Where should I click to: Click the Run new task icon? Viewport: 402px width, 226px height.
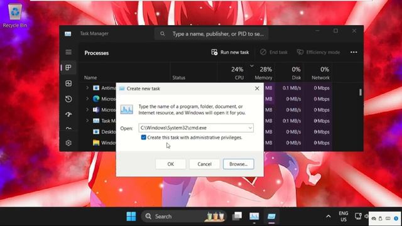tap(214, 52)
